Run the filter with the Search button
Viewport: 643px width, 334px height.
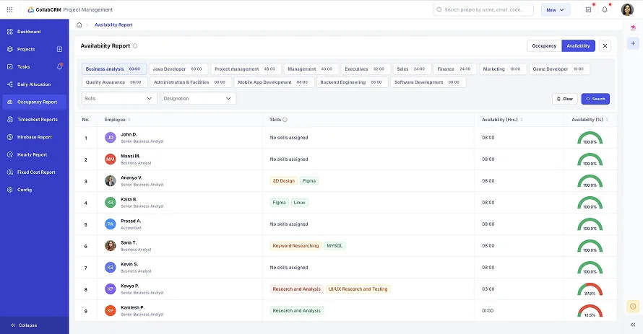(595, 99)
